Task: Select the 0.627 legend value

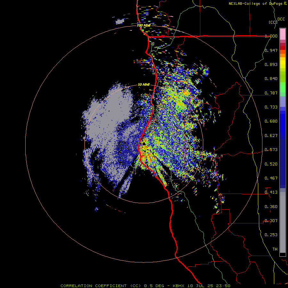Action: [x=271, y=136]
